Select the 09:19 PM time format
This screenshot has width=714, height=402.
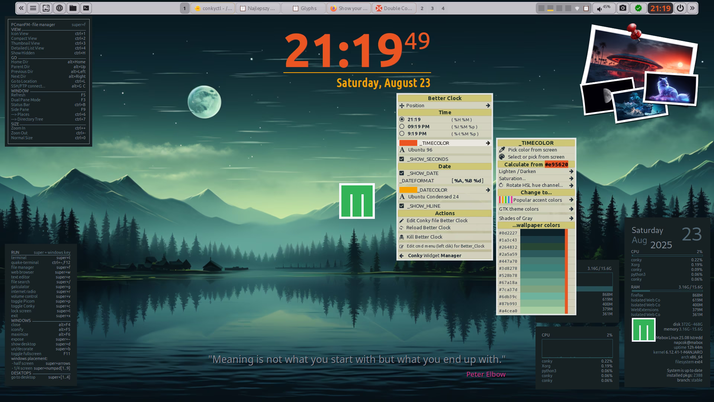pyautogui.click(x=418, y=127)
